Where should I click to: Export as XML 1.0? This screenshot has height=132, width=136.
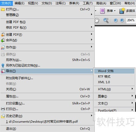click(114, 82)
